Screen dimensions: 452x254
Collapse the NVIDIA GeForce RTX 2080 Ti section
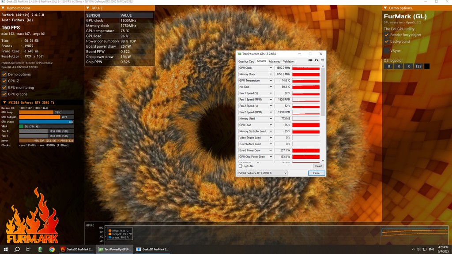4,102
